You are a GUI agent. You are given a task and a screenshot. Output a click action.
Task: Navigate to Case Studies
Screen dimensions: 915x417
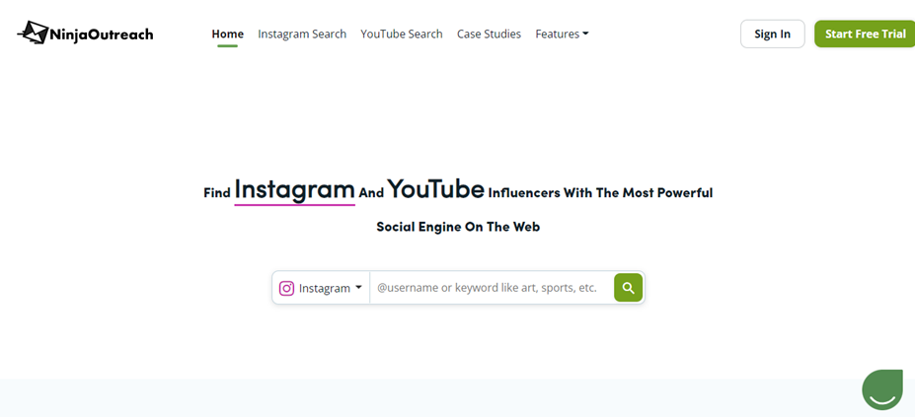point(489,34)
